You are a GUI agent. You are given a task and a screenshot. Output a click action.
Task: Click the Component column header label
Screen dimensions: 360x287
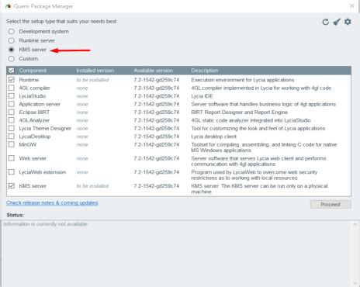point(33,71)
